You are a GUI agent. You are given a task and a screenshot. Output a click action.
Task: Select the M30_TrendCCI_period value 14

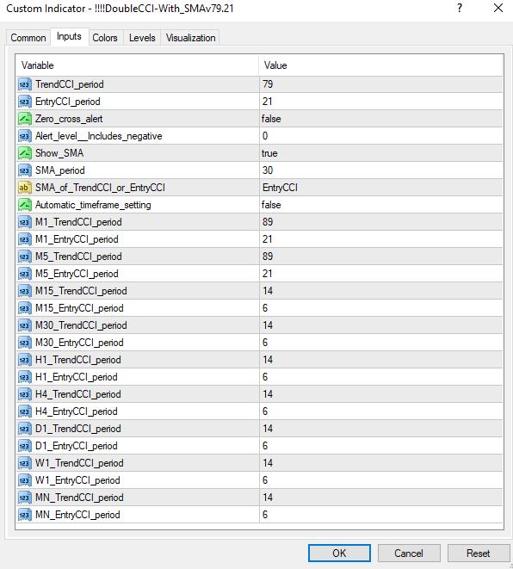(x=268, y=325)
